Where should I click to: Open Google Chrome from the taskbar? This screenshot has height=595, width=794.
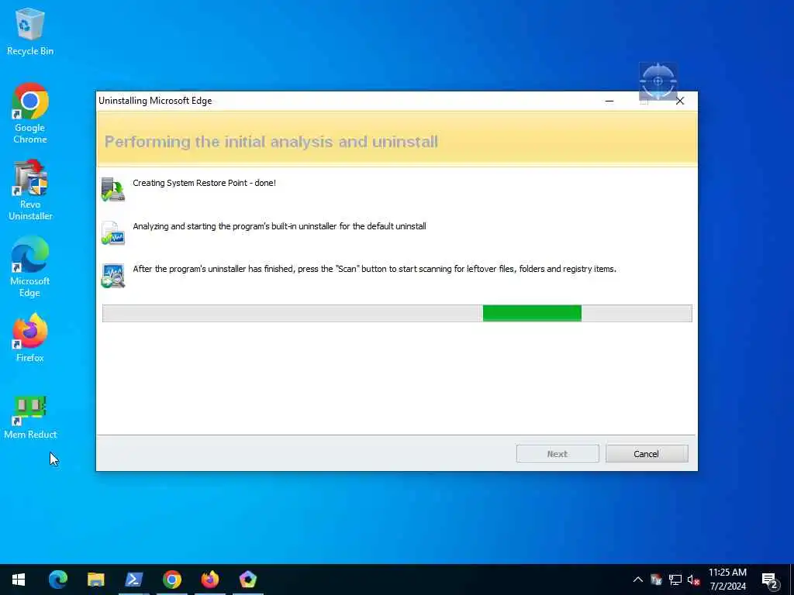coord(172,580)
